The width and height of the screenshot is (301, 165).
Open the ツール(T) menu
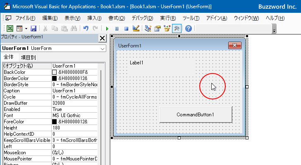(x=191, y=18)
